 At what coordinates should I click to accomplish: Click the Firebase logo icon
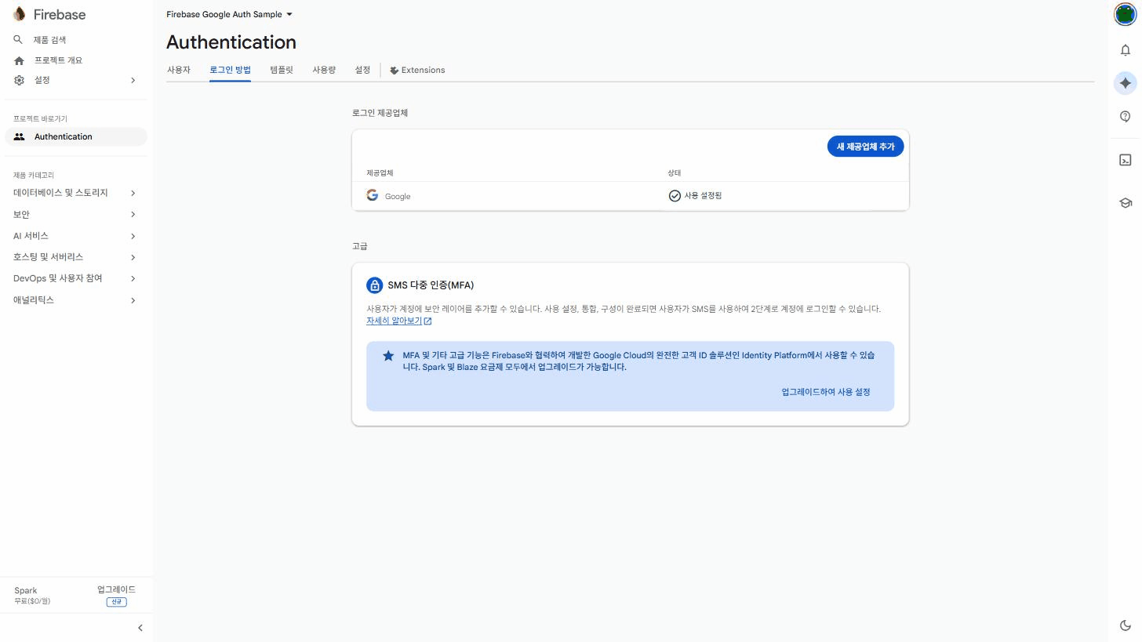20,14
